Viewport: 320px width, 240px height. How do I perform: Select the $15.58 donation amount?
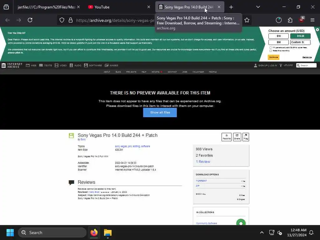point(300,36)
